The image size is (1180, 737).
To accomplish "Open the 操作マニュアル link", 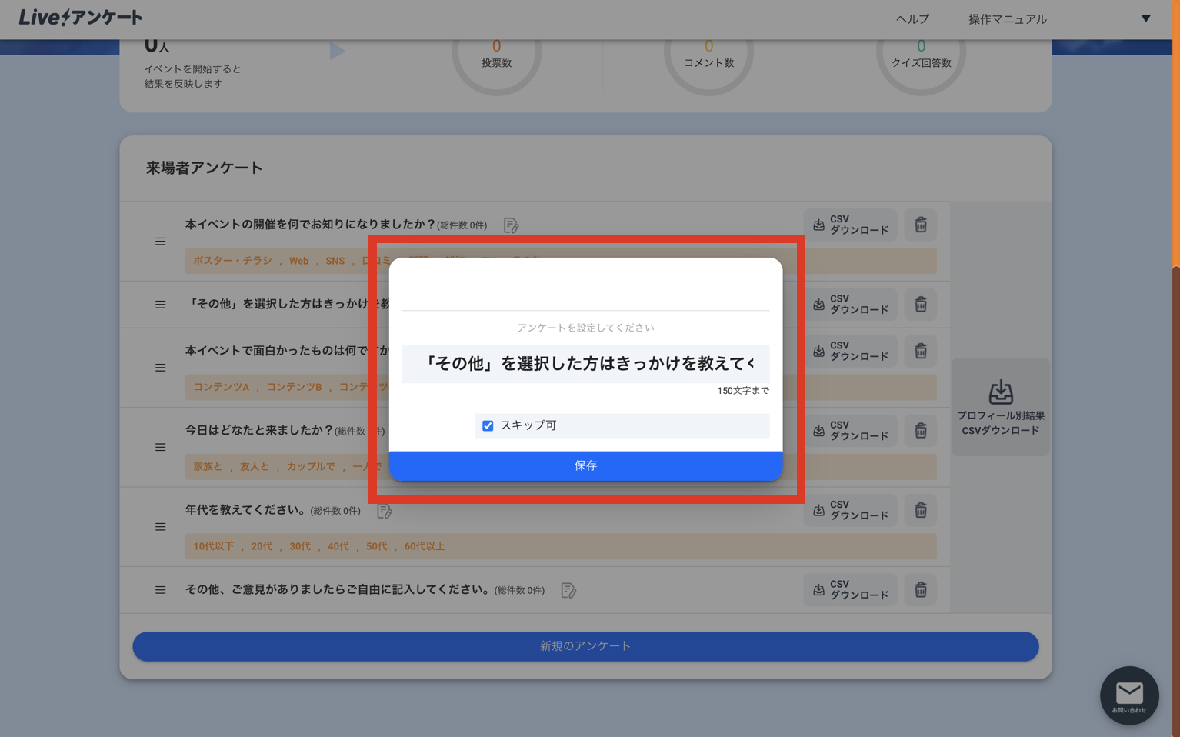I will click(x=1007, y=19).
